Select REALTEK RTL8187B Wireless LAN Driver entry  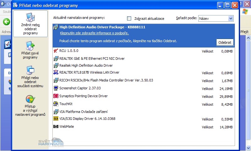[89, 73]
